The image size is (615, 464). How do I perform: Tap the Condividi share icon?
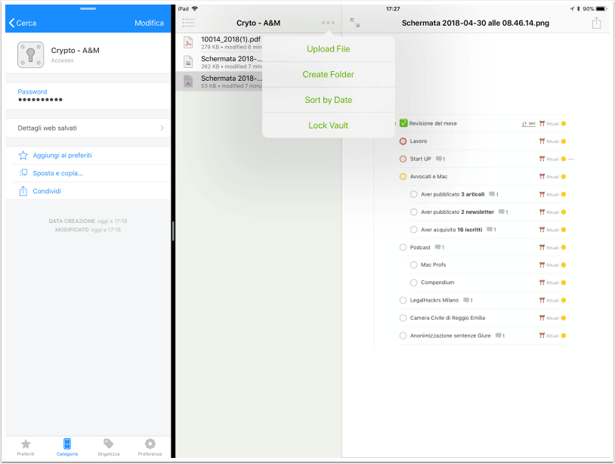[x=23, y=191]
